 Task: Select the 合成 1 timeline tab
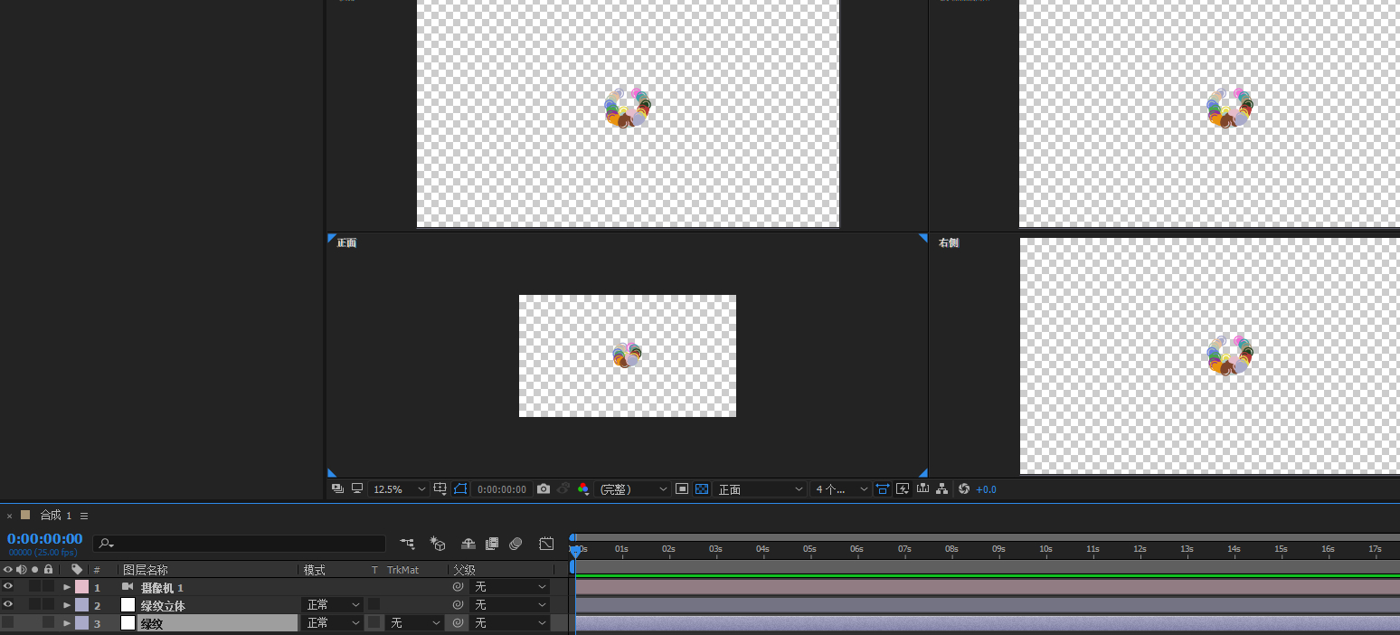click(54, 516)
